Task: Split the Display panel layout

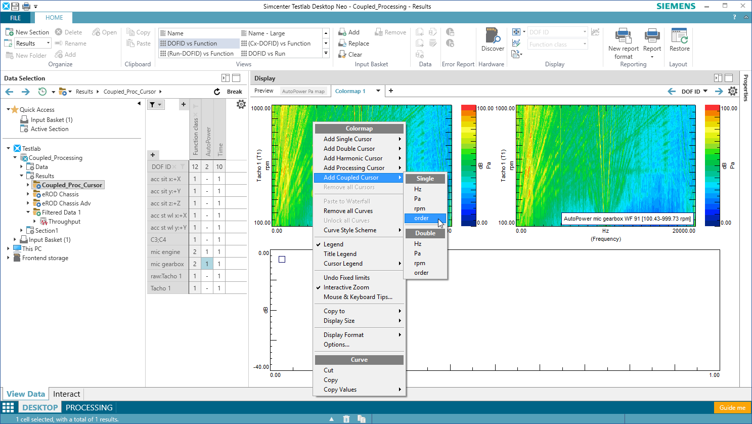Action: tap(718, 78)
